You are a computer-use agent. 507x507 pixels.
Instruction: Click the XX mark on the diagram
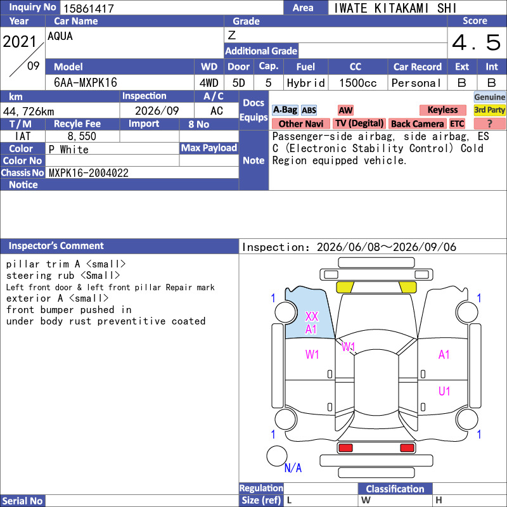click(312, 316)
